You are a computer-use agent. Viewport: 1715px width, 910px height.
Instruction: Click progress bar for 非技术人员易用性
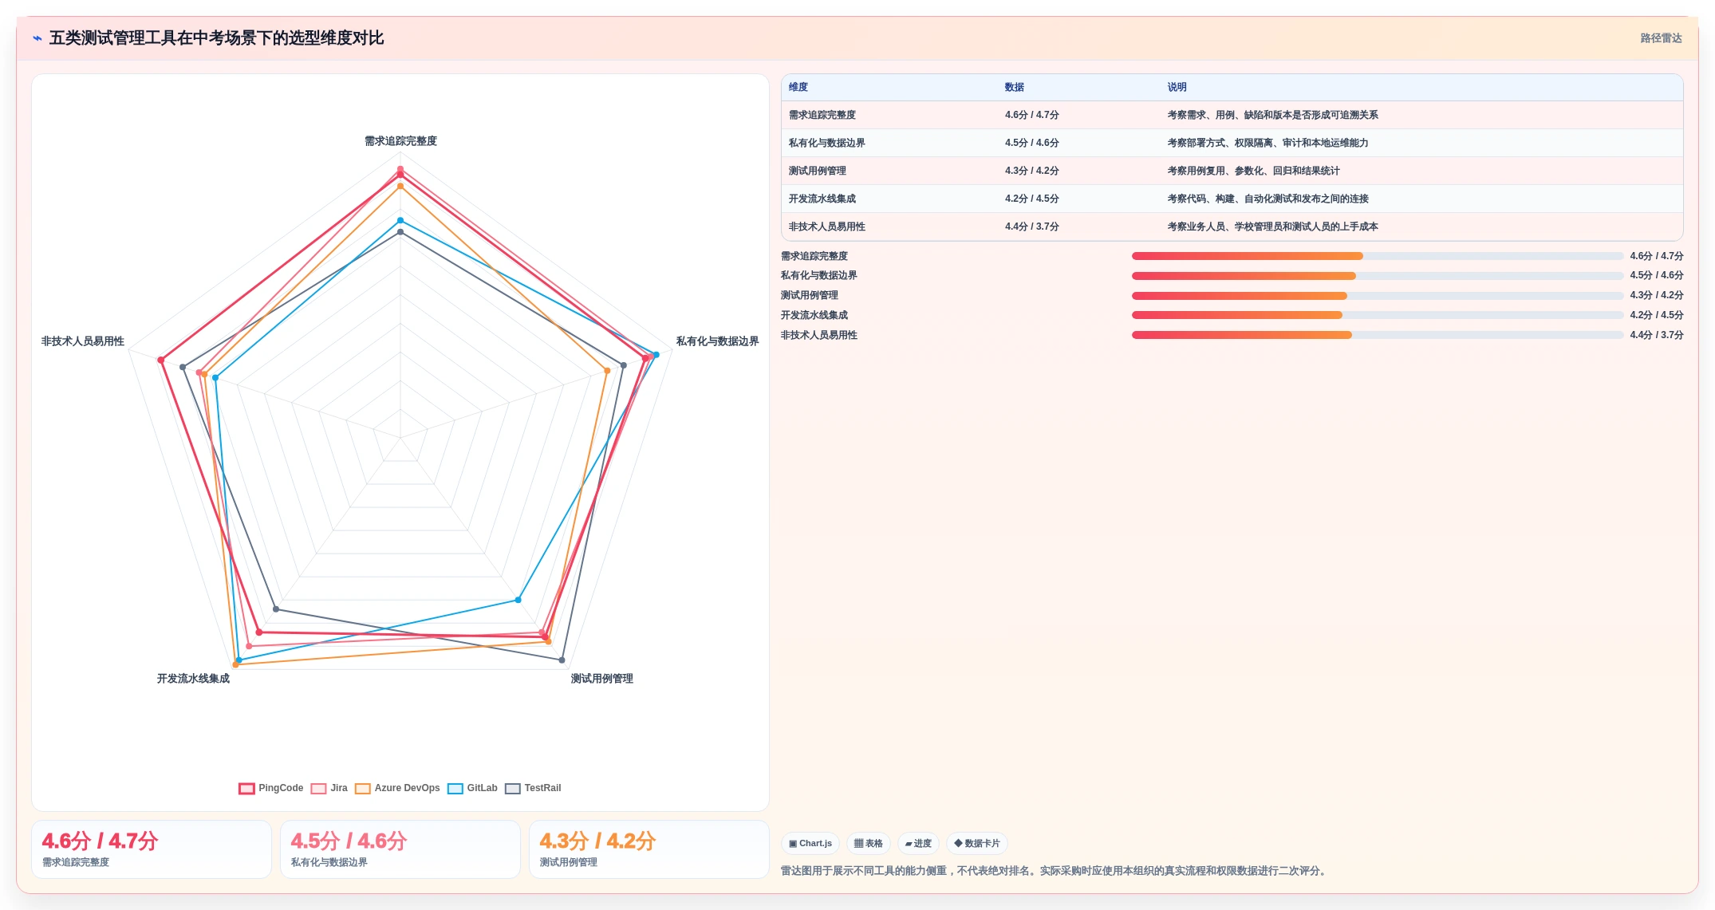coord(1378,335)
